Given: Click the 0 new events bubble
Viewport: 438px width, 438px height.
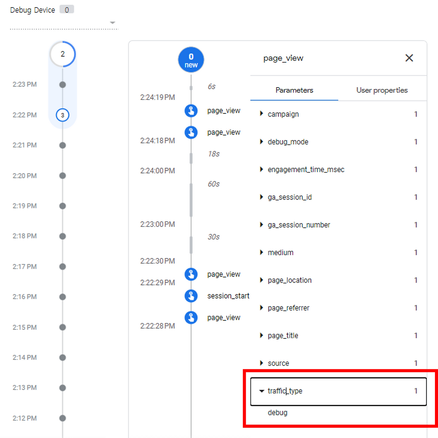Looking at the screenshot, I should tap(191, 60).
